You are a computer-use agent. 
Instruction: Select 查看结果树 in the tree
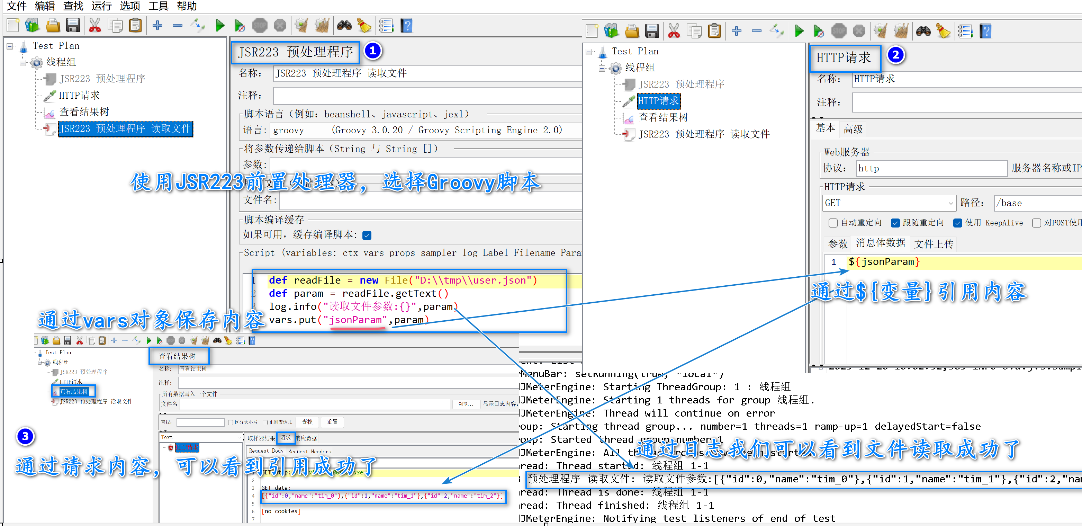(84, 112)
